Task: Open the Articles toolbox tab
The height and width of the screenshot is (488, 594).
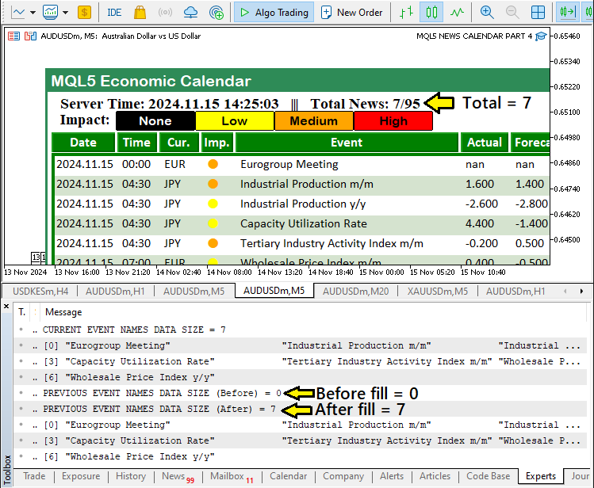Action: [x=435, y=476]
